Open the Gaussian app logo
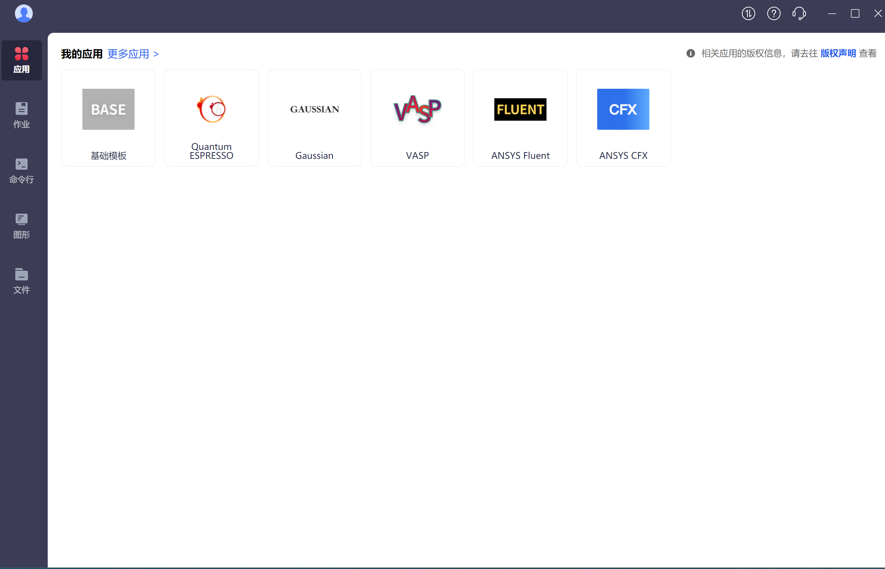 [314, 109]
